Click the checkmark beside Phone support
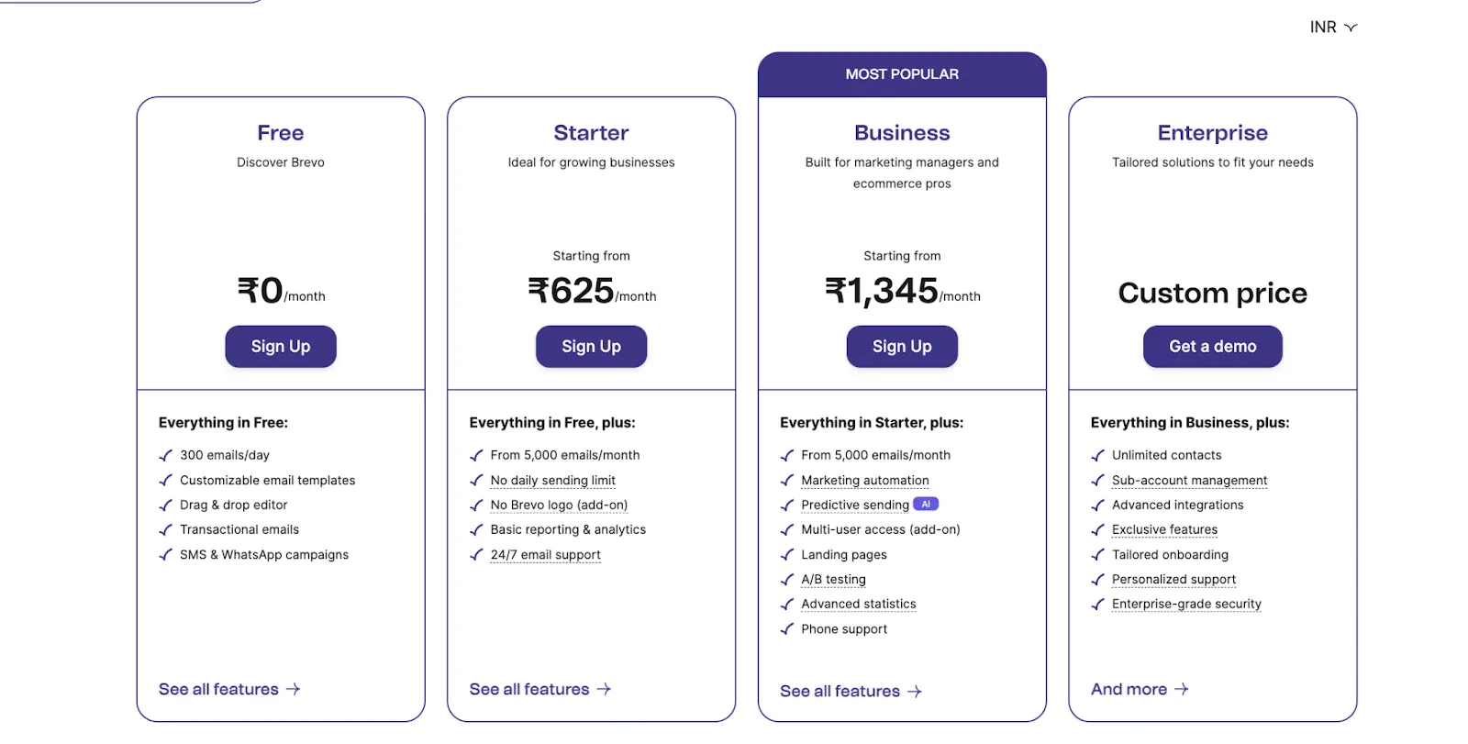1468x744 pixels. point(787,629)
